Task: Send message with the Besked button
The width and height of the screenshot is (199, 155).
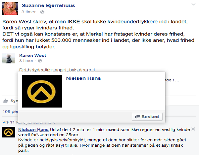Action: click(x=147, y=117)
